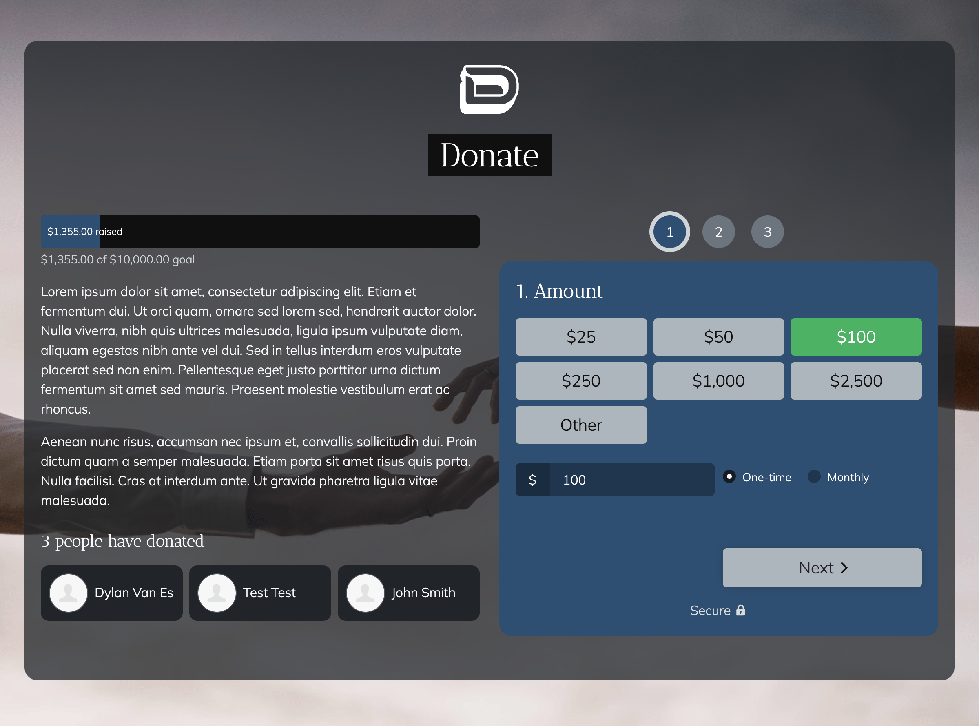This screenshot has width=979, height=726.
Task: Select the $50 donation amount button
Action: pyautogui.click(x=717, y=336)
